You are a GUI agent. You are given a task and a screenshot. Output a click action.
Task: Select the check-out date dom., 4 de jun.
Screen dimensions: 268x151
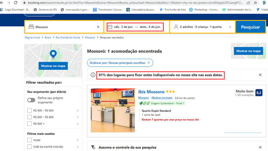(150, 27)
